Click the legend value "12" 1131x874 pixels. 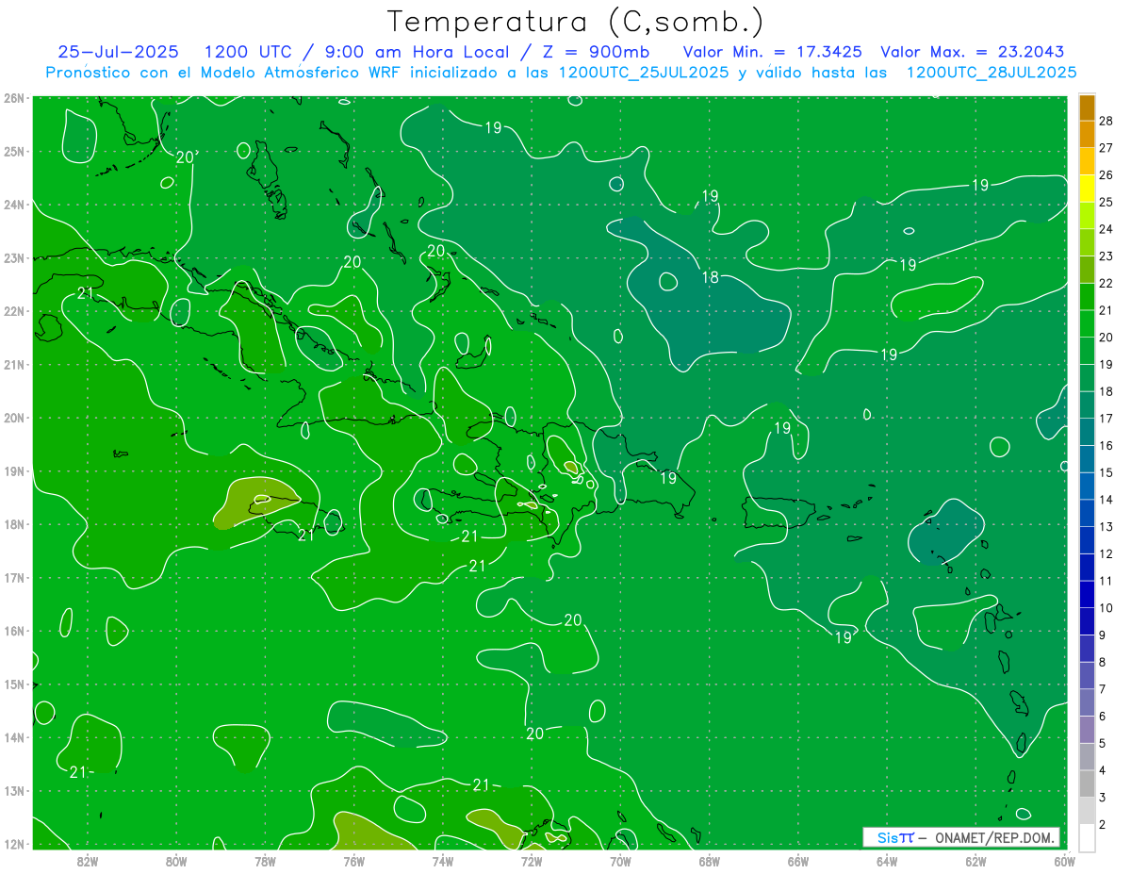point(1106,553)
